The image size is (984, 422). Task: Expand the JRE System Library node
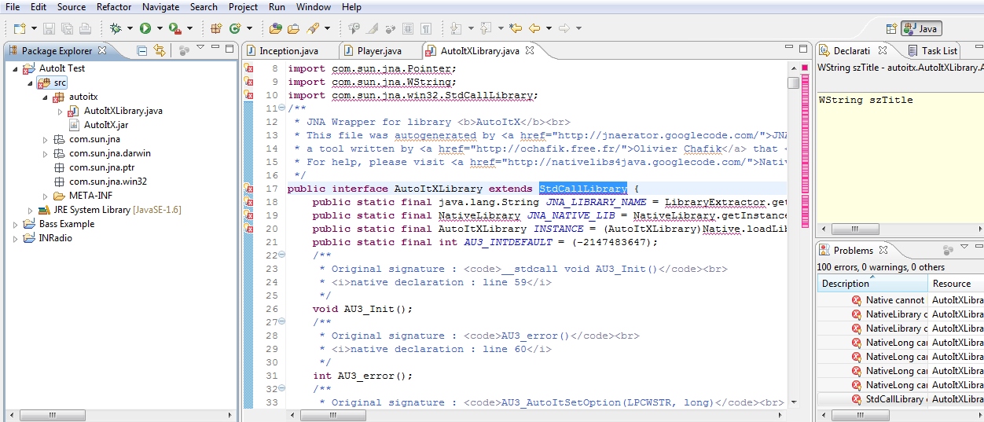pos(31,210)
